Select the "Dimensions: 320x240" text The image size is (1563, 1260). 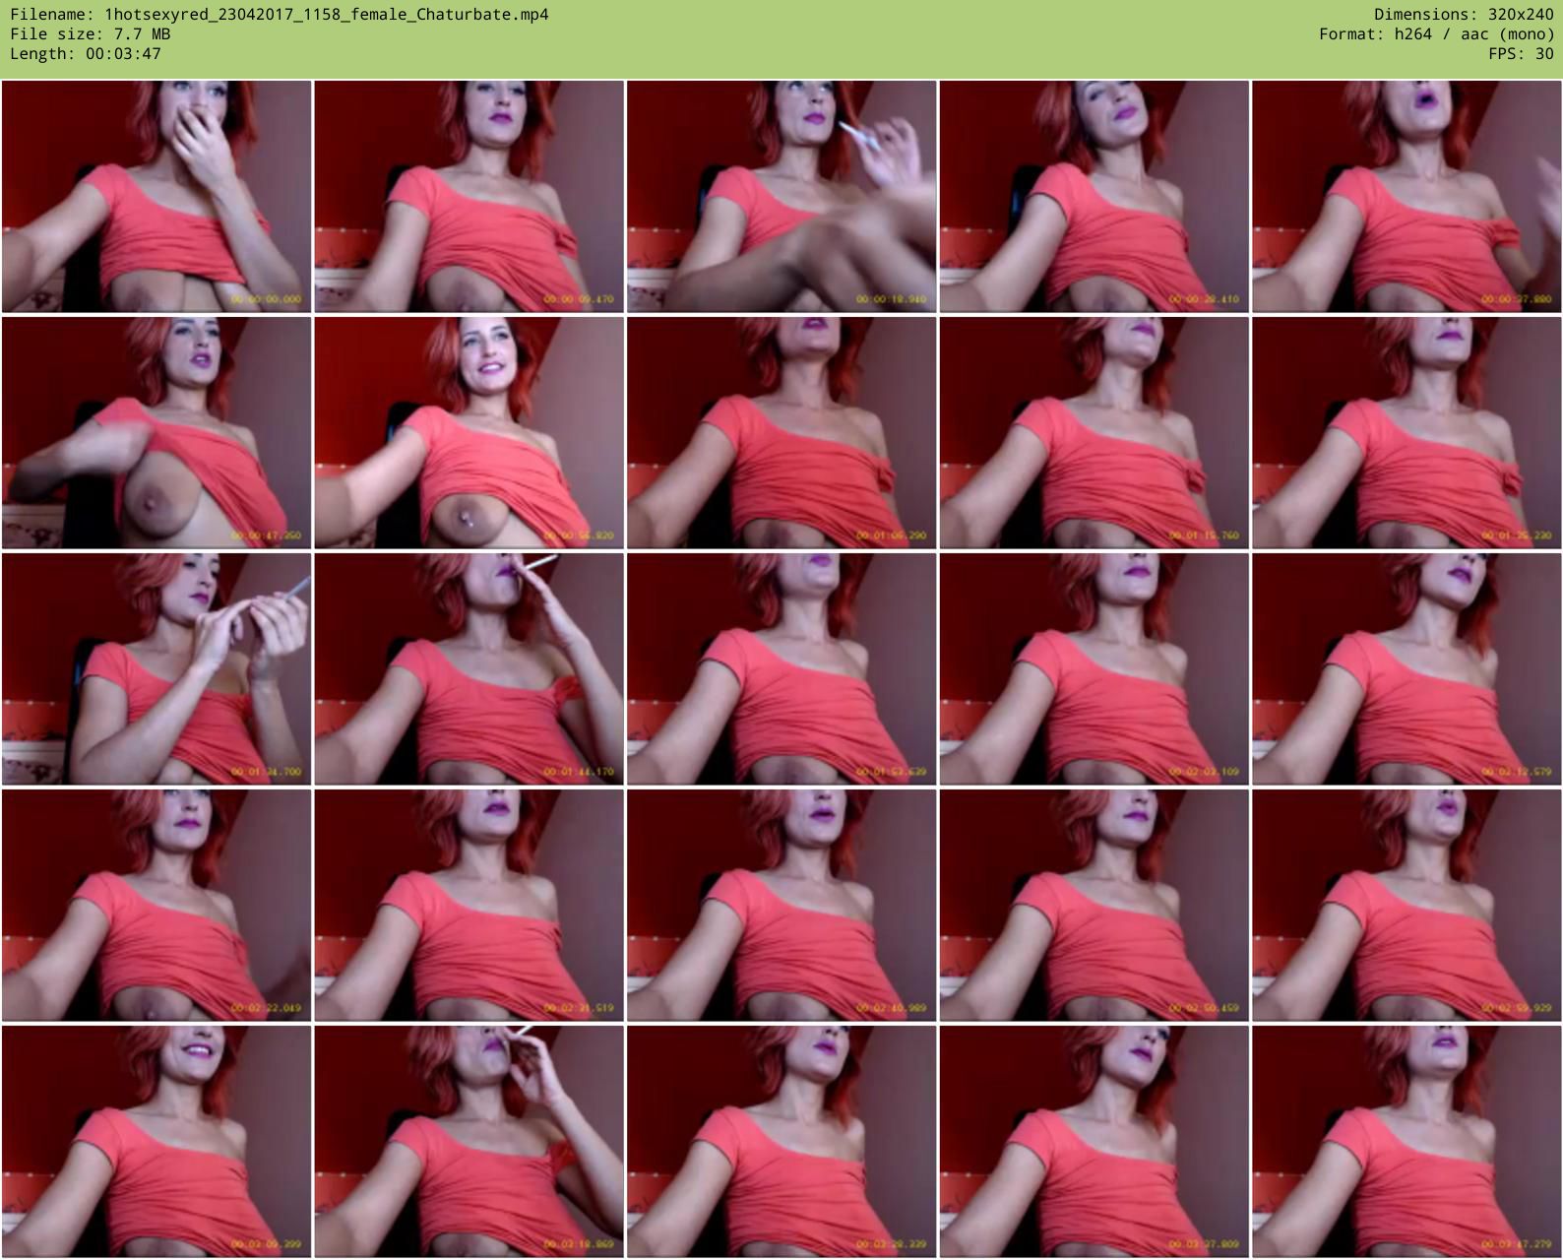coord(1464,15)
